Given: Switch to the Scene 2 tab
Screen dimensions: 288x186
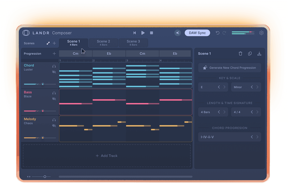Looking at the screenshot, I should (x=103, y=42).
